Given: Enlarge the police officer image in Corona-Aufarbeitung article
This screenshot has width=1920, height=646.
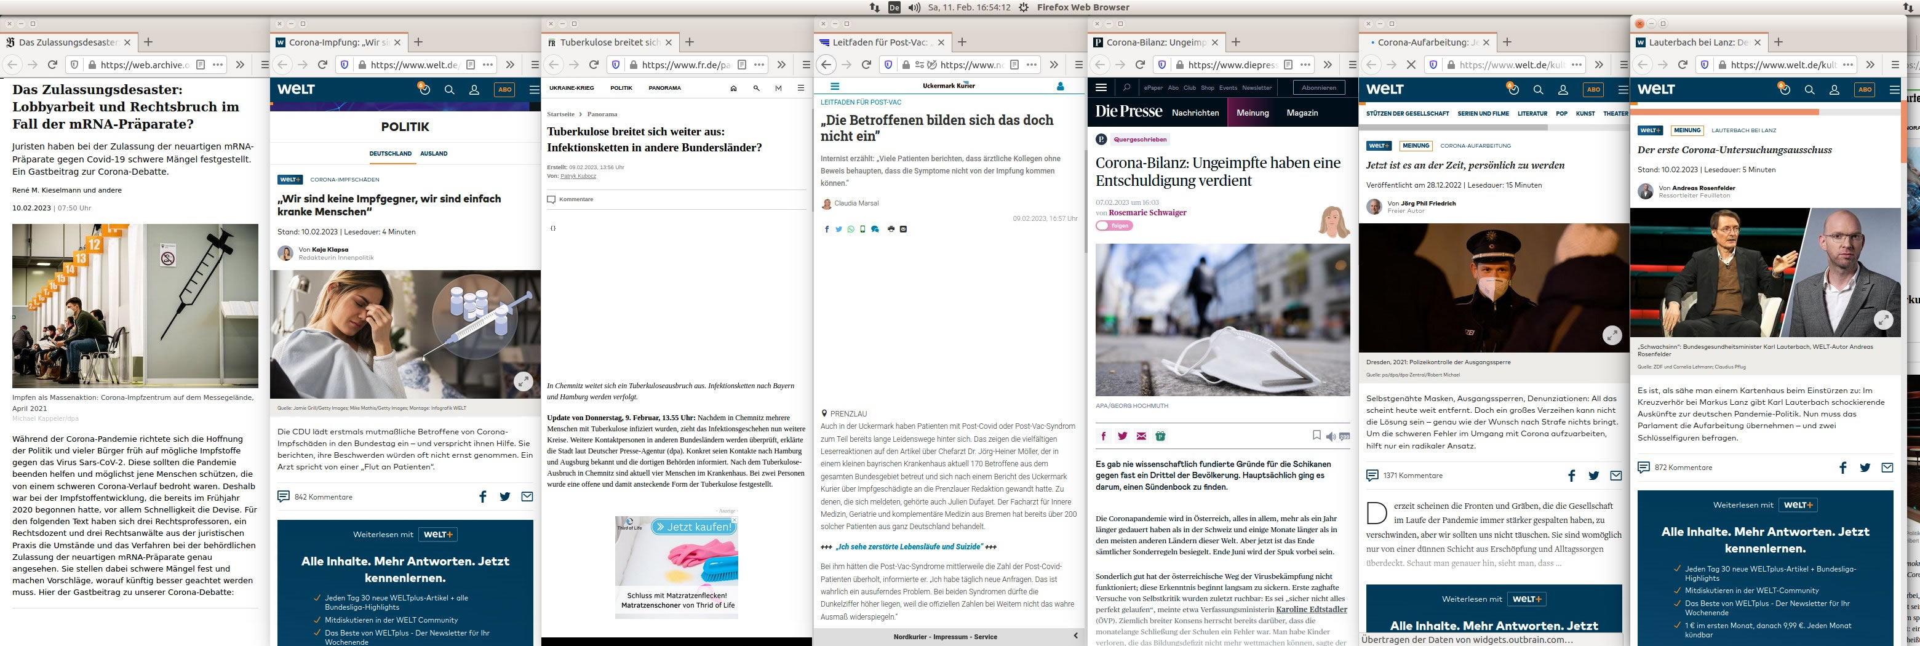Looking at the screenshot, I should click(1611, 335).
